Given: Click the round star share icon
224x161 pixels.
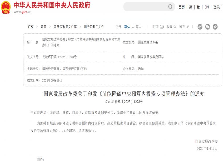Looking at the screenshot, I should (x=215, y=27).
